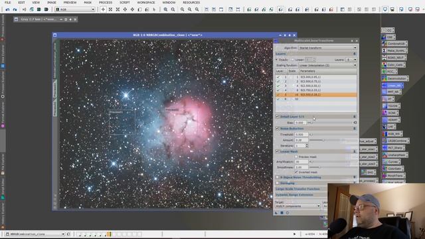
Task: Click the Amount input field
Action: tap(301, 140)
